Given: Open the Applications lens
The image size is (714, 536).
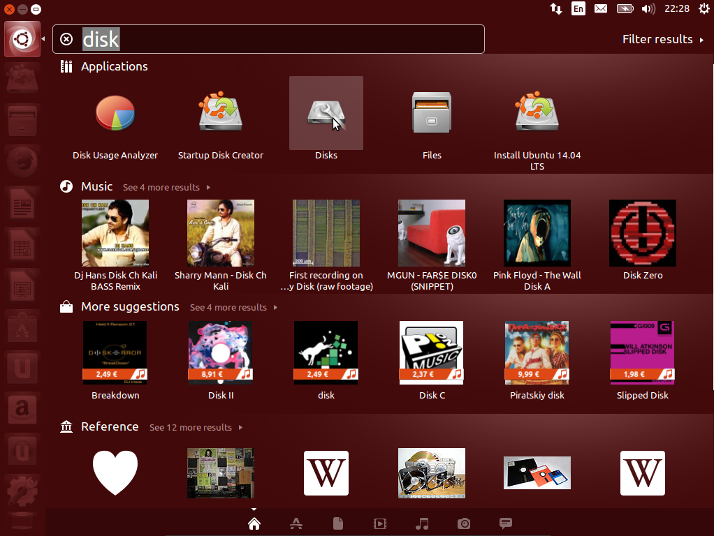Looking at the screenshot, I should tap(296, 523).
